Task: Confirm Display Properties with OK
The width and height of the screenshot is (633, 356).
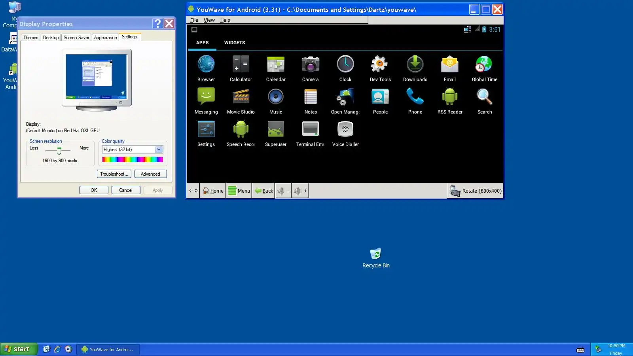Action: coord(94,190)
